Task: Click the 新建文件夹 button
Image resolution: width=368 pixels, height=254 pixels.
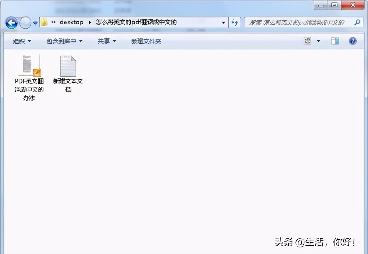Action: click(146, 41)
